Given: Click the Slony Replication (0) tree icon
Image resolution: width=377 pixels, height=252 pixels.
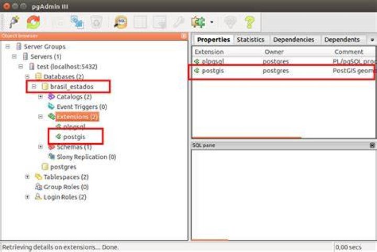Looking at the screenshot, I should (x=51, y=156).
